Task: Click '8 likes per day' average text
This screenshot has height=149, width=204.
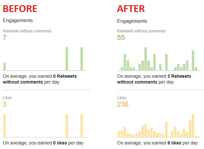Action: coord(183,143)
